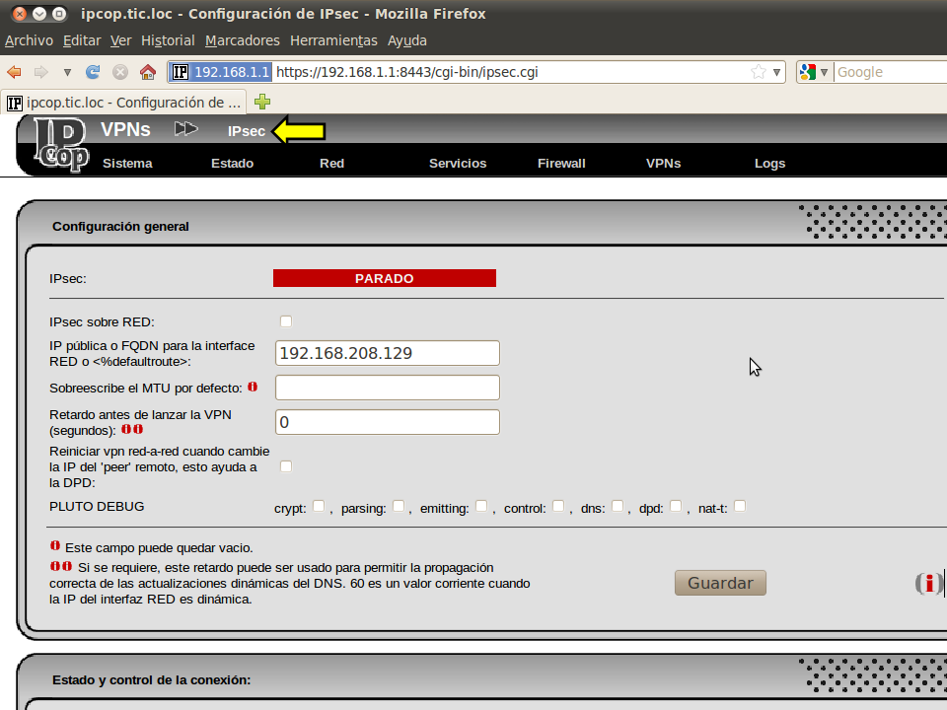Open the Servicios navigation menu
Screen dimensions: 947x710
[x=458, y=164]
